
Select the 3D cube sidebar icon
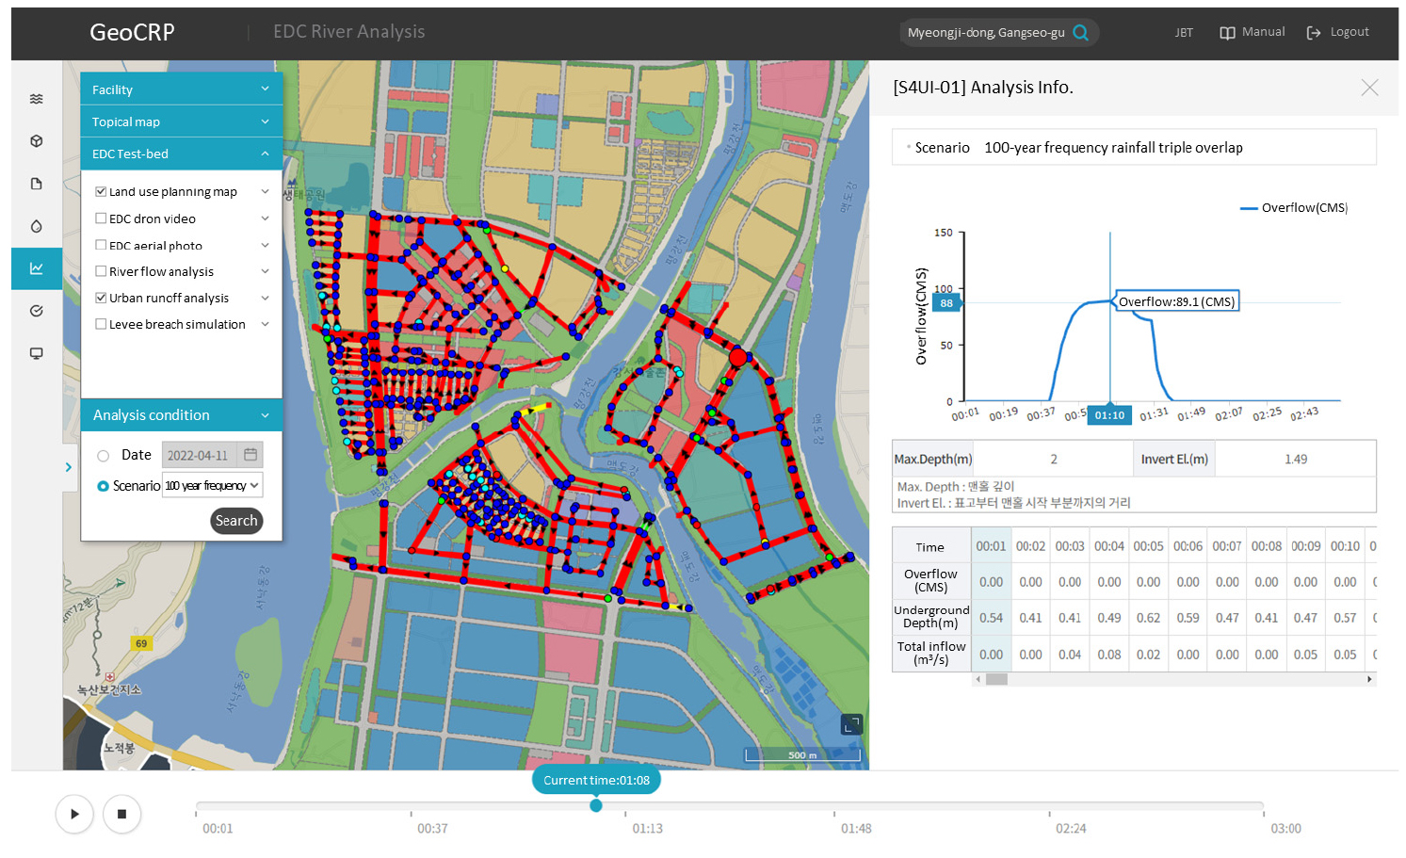coord(36,141)
